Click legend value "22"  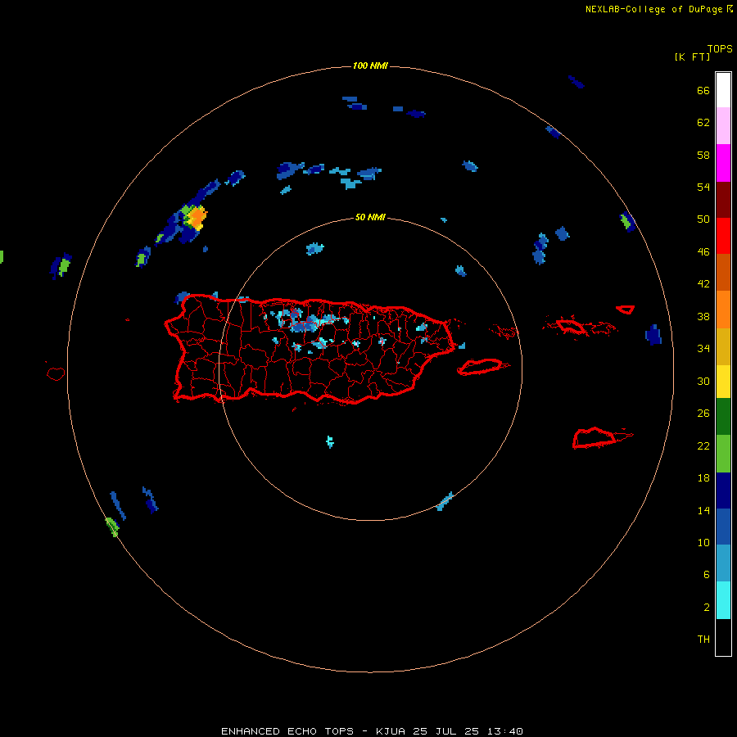point(703,445)
